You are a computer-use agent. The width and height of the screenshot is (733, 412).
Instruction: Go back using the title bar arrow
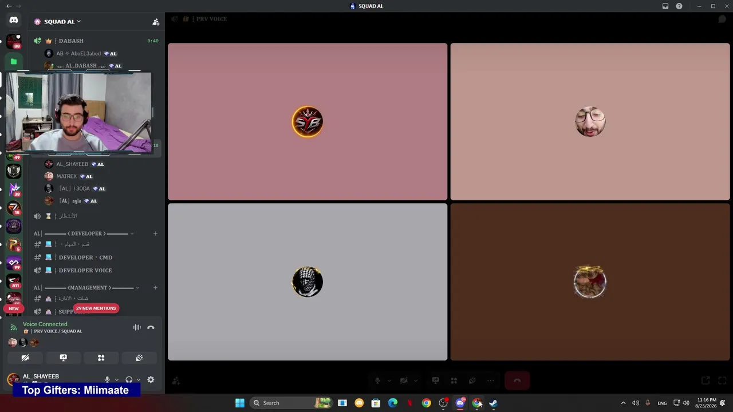(9, 6)
